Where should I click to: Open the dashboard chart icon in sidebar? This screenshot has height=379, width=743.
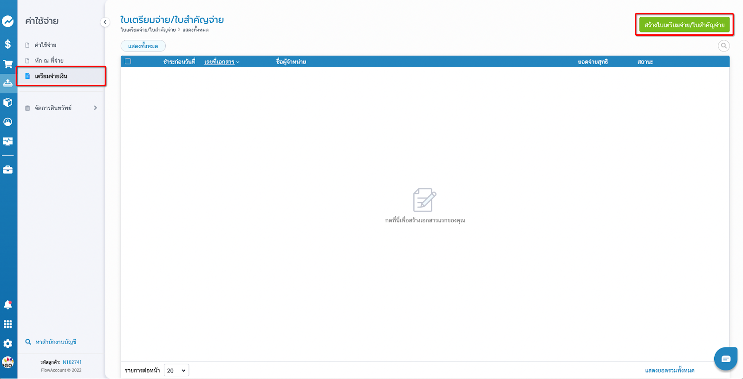(8, 21)
